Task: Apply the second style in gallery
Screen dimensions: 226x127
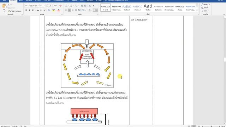Action: point(116,8)
